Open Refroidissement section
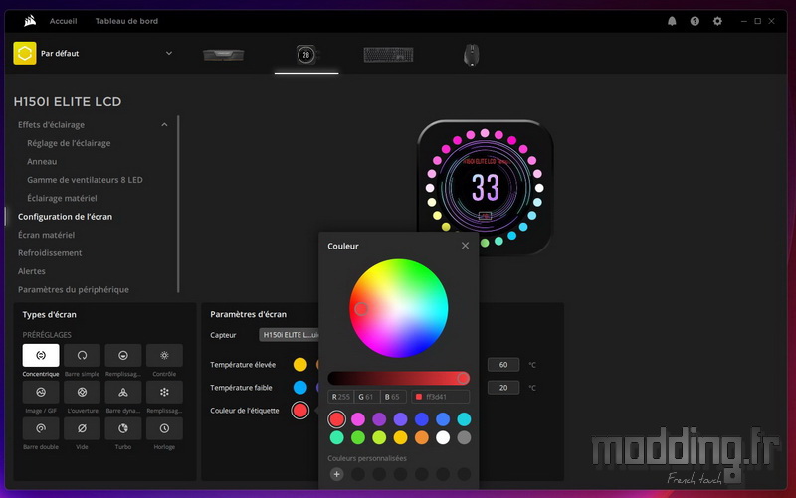This screenshot has width=796, height=498. coord(50,252)
